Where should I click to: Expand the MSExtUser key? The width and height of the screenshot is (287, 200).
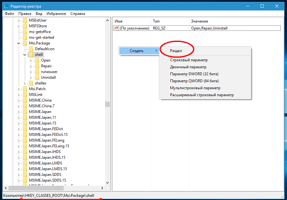[19, 21]
